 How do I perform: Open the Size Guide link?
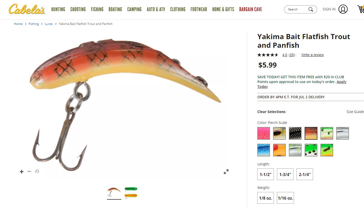coord(355,112)
